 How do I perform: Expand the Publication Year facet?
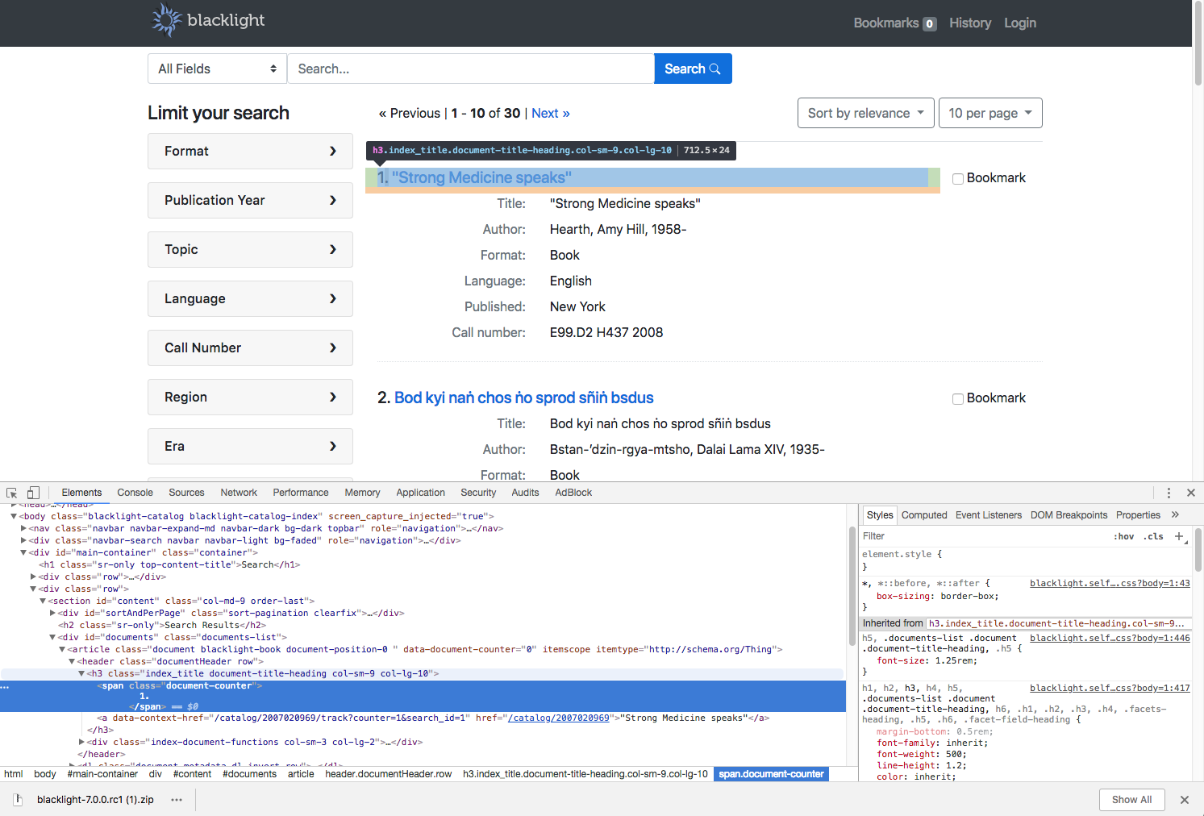click(x=250, y=200)
